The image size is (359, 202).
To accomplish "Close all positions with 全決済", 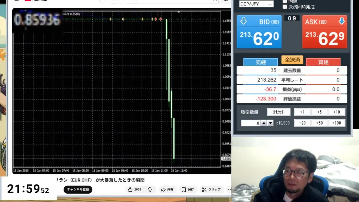I will coord(292,60).
